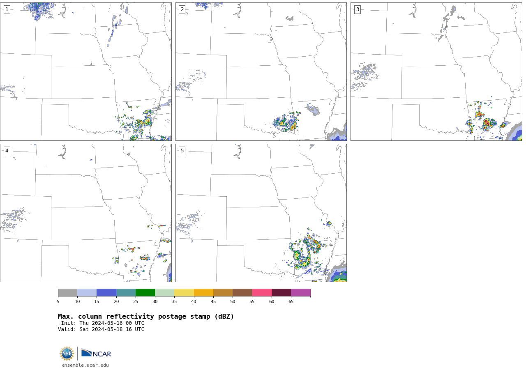
Task: Click the panel number 3 label
Action: coord(357,9)
